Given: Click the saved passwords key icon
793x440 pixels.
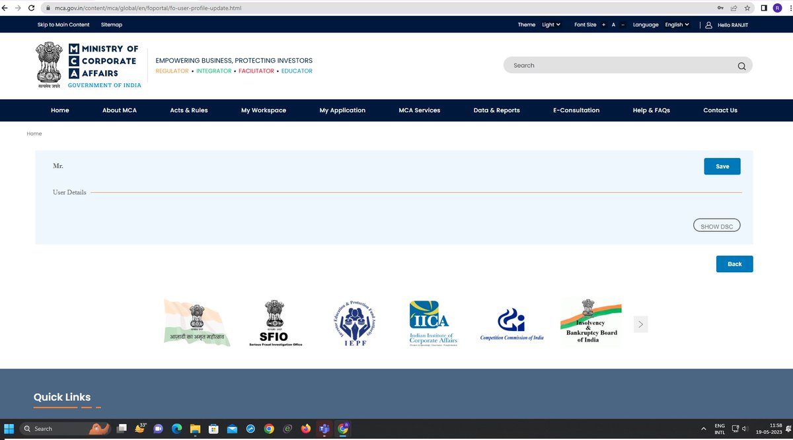Looking at the screenshot, I should tap(720, 8).
